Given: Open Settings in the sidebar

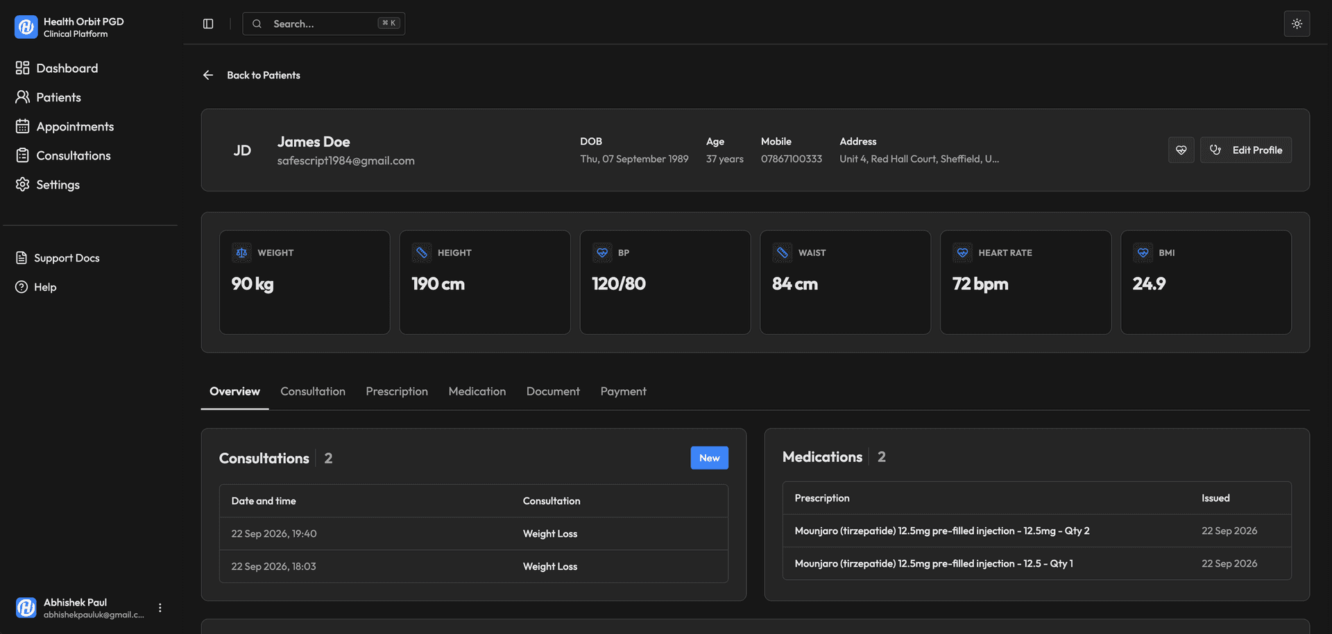Looking at the screenshot, I should point(48,185).
